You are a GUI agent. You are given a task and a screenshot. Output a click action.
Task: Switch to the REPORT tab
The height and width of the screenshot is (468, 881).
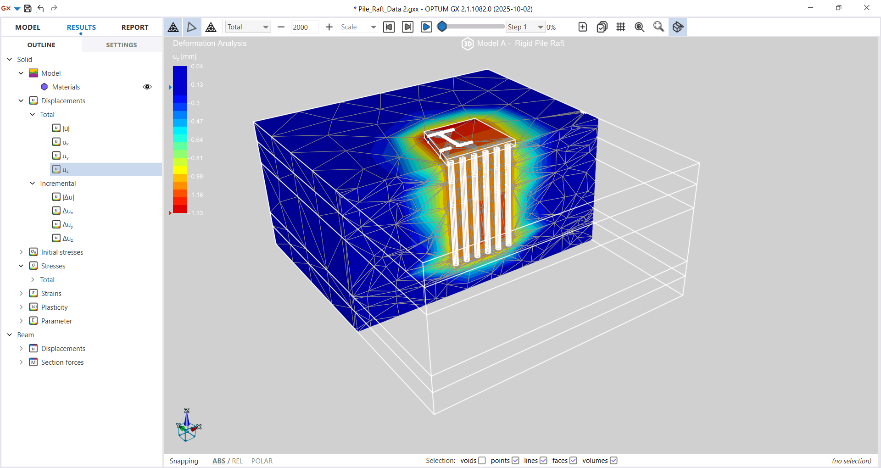coord(134,27)
